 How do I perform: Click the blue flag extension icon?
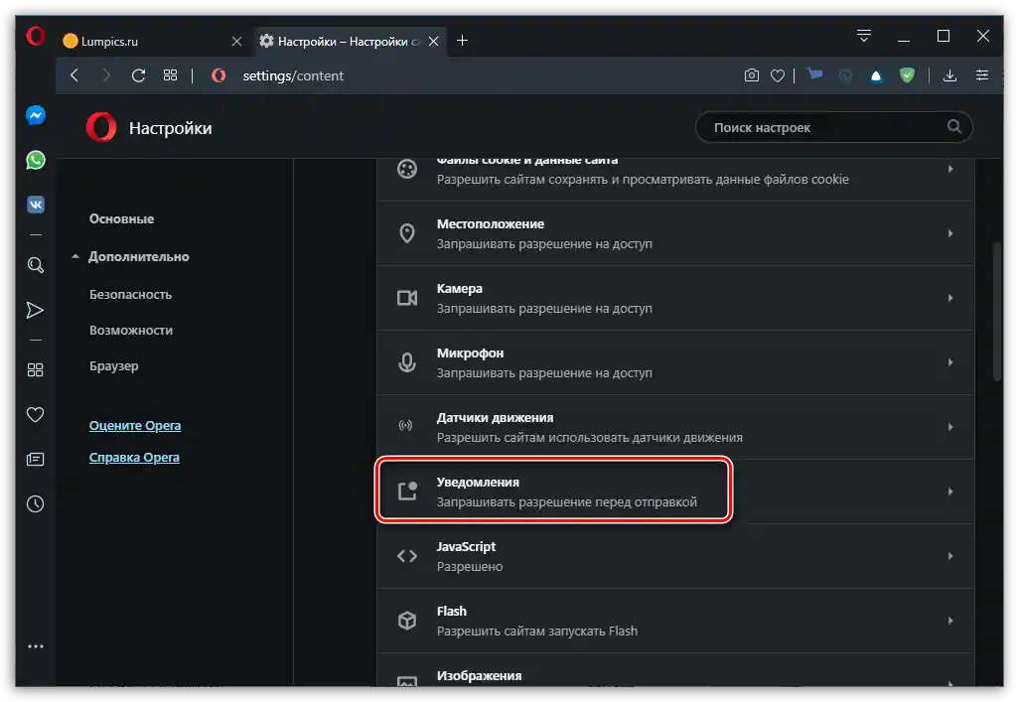(x=815, y=75)
